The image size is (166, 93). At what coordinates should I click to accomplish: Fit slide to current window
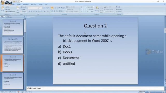coord(165,92)
